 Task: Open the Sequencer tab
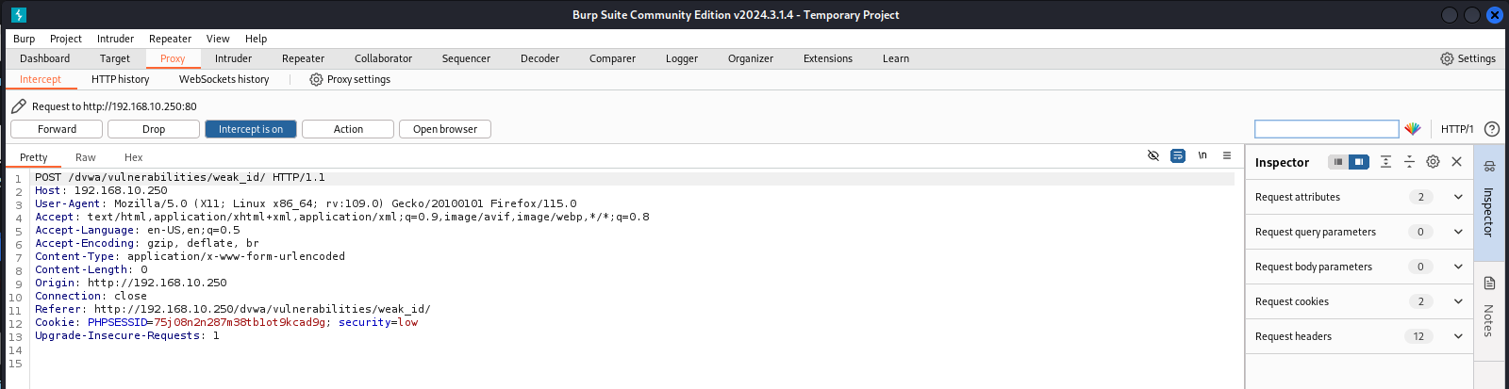(x=466, y=58)
